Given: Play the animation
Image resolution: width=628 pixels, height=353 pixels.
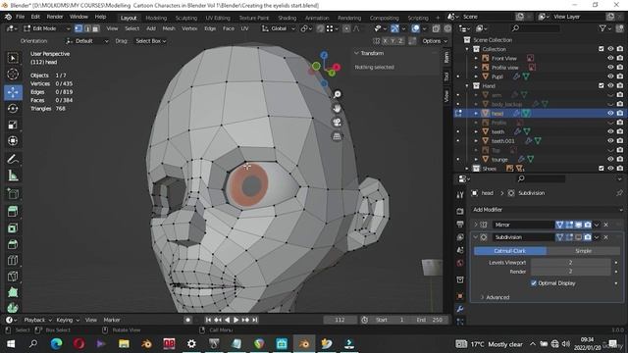Looking at the screenshot, I should (x=235, y=320).
